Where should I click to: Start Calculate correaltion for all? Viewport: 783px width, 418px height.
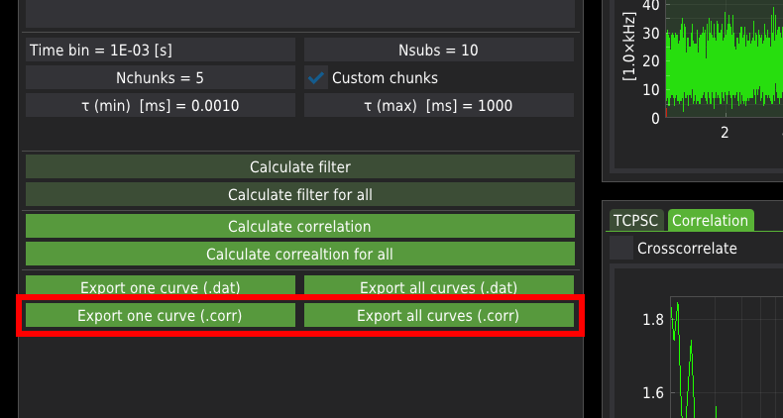click(299, 254)
